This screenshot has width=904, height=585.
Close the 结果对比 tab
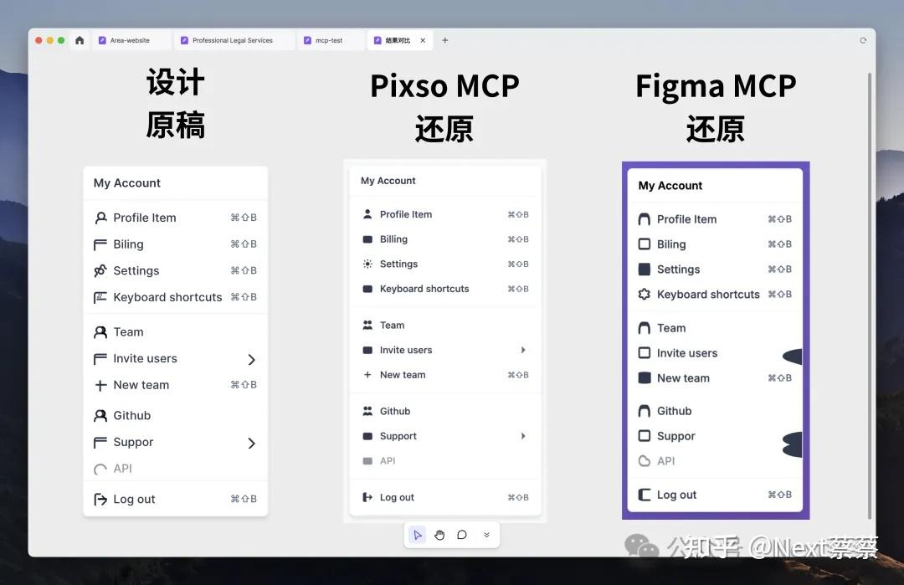[x=424, y=39]
